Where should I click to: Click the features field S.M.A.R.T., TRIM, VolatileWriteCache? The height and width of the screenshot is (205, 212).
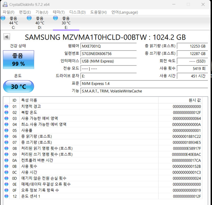pyautogui.click(x=144, y=91)
